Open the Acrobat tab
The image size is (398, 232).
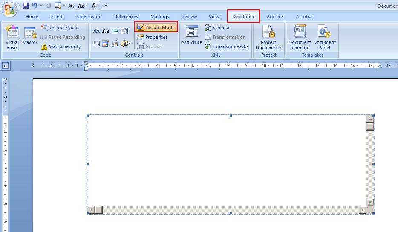coord(305,17)
